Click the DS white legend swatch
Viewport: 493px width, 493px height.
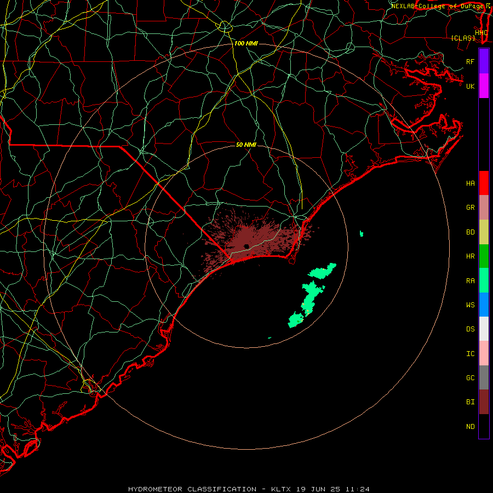pos(484,329)
